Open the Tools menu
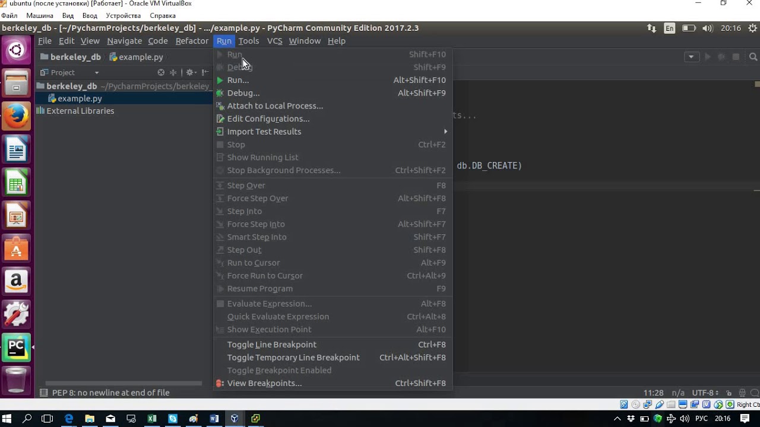 click(x=249, y=41)
